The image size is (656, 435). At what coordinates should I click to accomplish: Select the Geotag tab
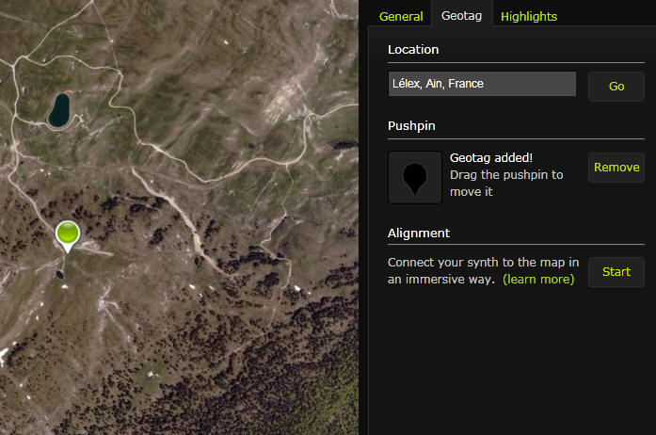point(461,16)
